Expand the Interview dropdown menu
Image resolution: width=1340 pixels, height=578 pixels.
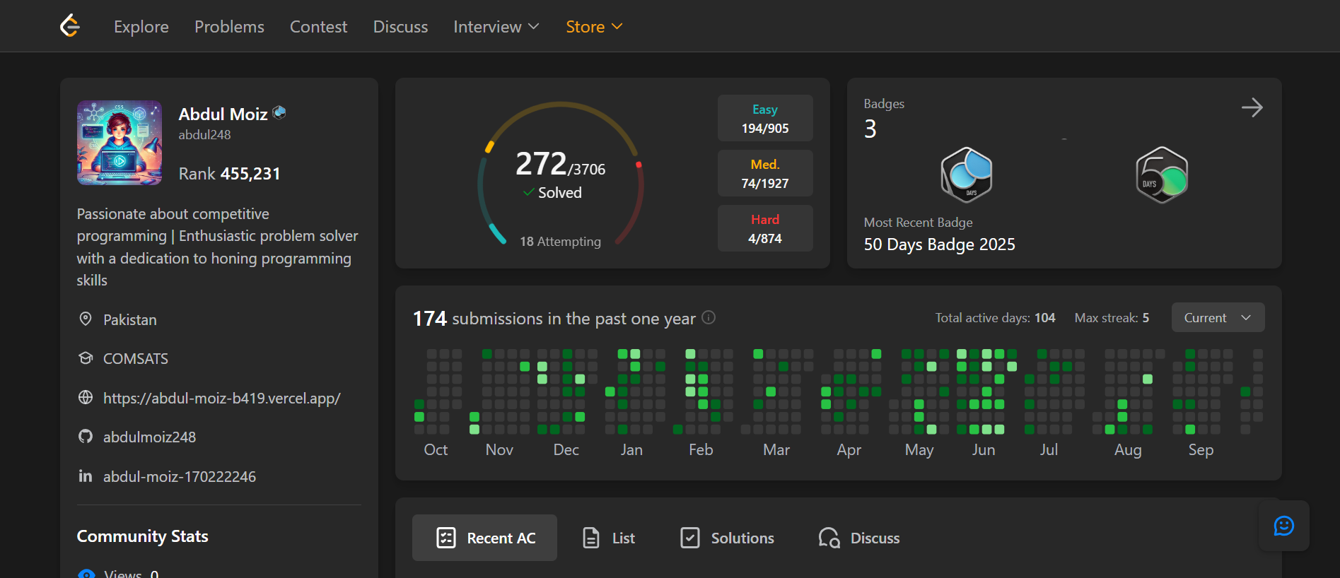496,27
